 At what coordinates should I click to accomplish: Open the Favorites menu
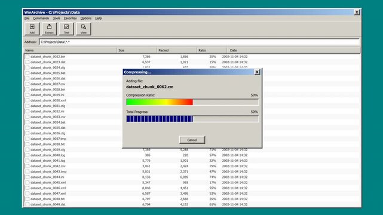point(71,19)
